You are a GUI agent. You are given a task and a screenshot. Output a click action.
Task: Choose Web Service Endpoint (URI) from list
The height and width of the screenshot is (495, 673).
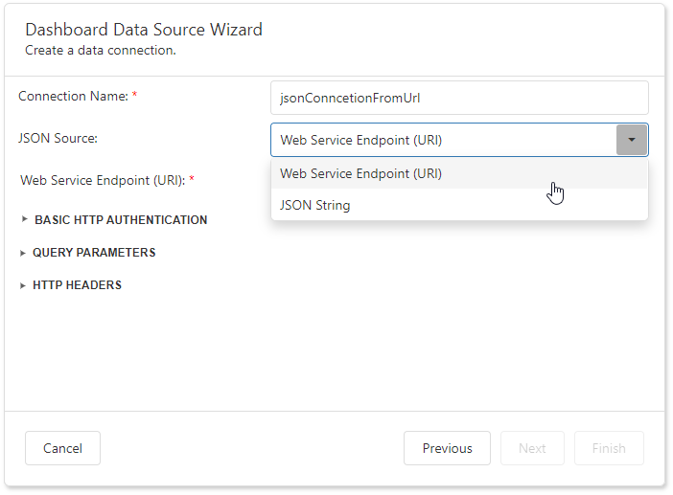[361, 174]
